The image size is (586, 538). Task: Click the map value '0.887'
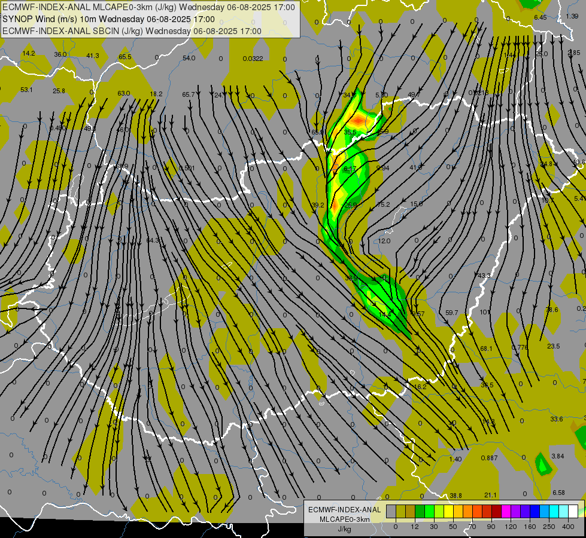pos(489,458)
